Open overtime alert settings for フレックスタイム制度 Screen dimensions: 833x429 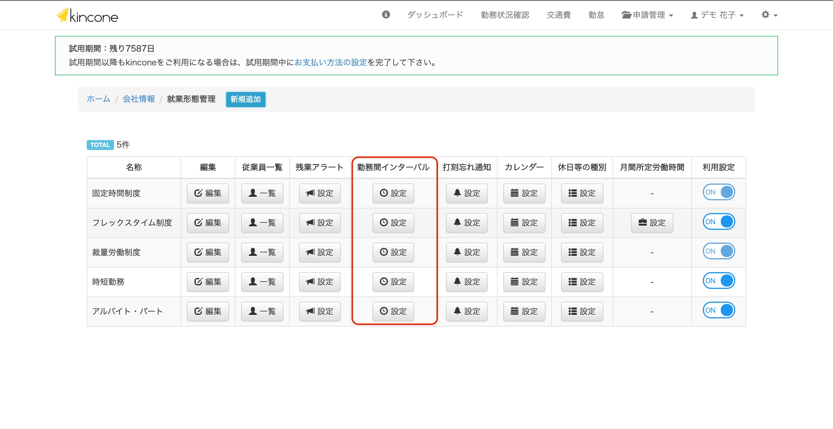(320, 223)
